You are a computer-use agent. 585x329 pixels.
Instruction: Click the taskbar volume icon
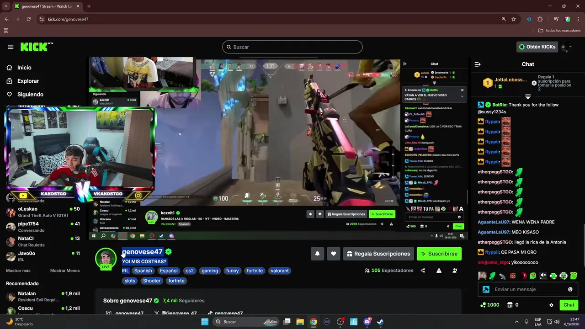tap(557, 322)
